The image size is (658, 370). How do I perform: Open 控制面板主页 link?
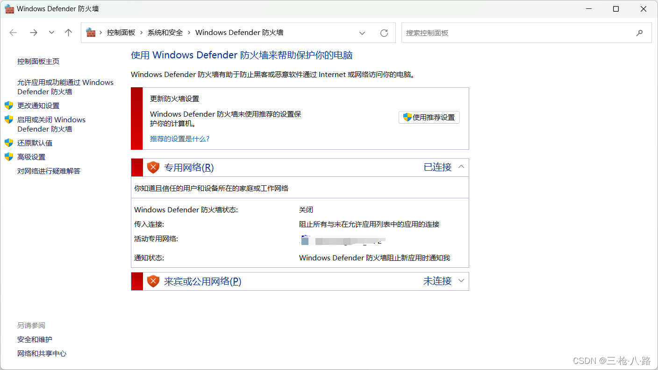pos(38,62)
